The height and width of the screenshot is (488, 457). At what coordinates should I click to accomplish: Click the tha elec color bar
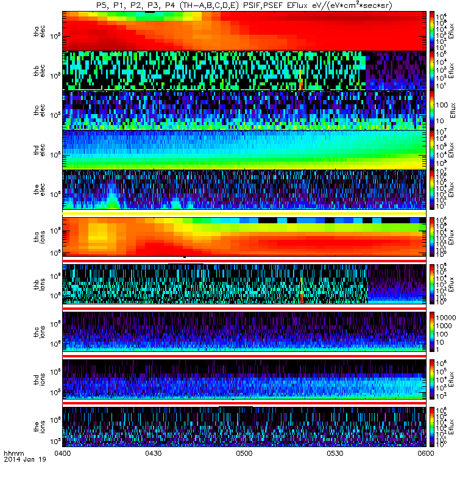[432, 31]
